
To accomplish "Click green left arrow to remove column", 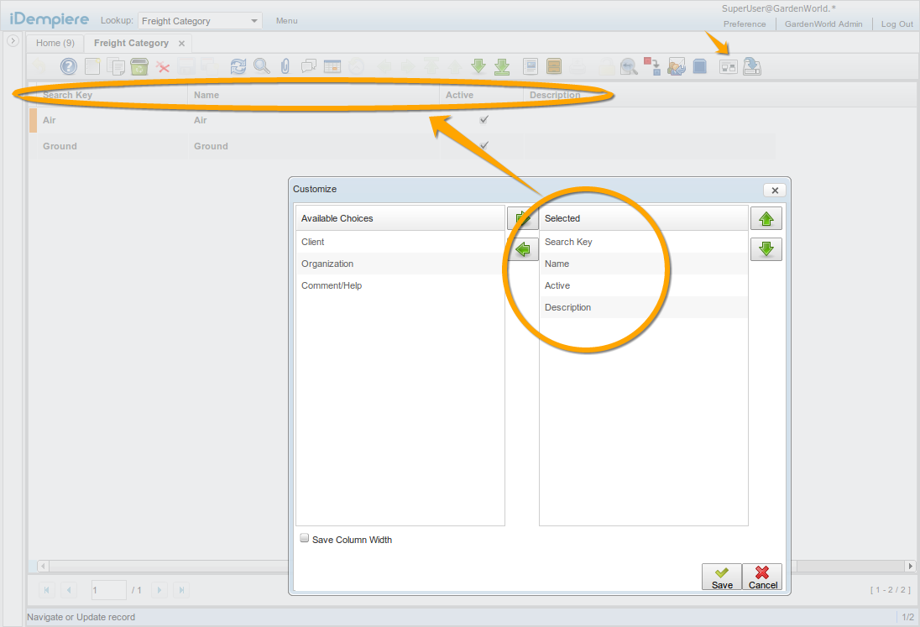I will tap(524, 249).
